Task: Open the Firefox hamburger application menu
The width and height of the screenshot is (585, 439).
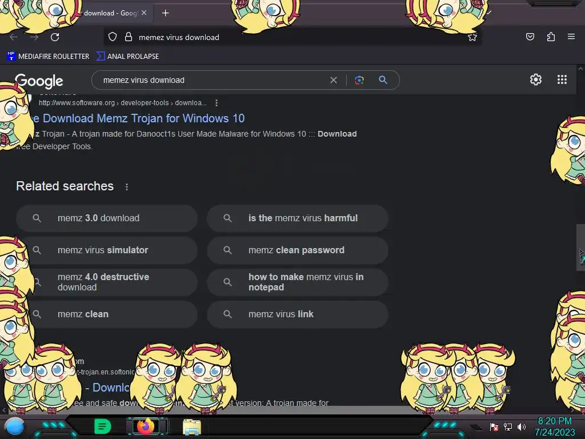Action: (x=571, y=37)
